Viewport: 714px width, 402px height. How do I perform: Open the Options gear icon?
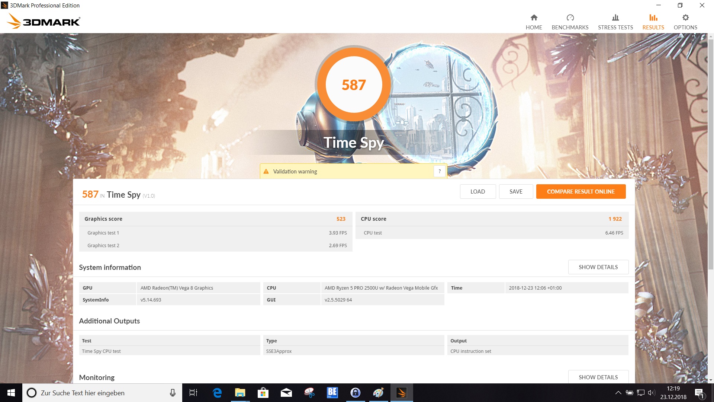[685, 17]
